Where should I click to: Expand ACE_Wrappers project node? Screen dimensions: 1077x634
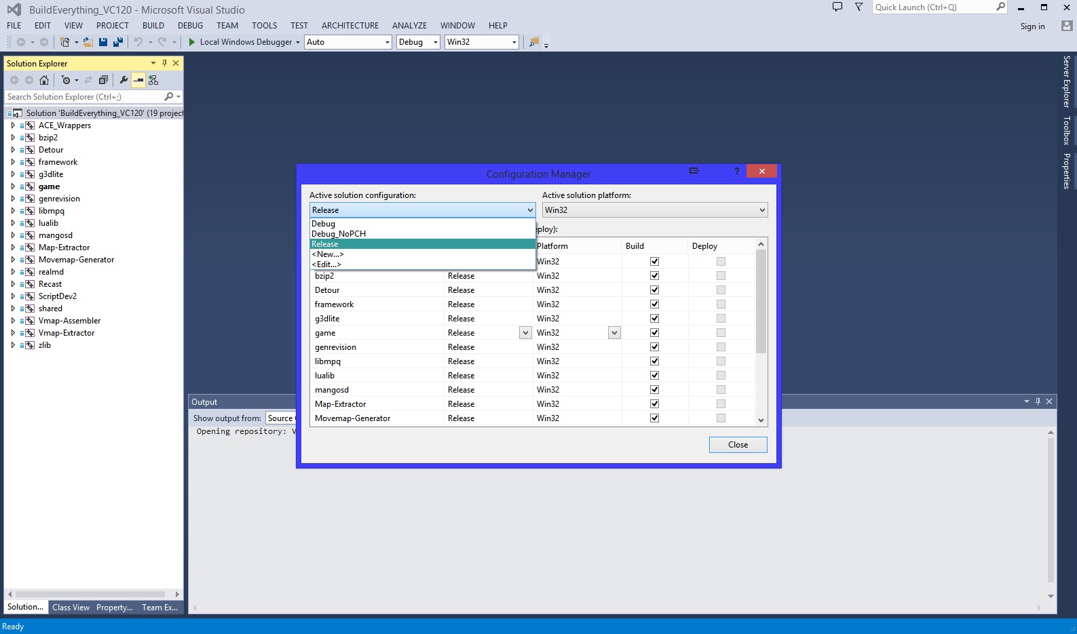13,125
